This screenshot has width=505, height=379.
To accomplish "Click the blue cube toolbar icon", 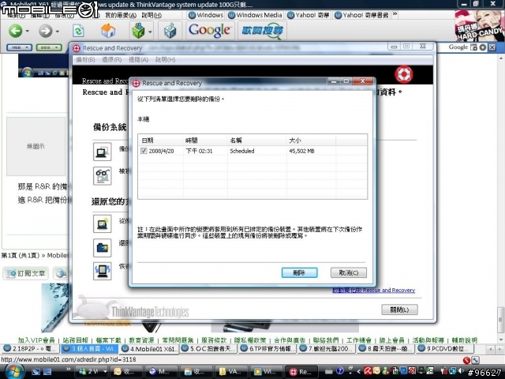I will [170, 32].
